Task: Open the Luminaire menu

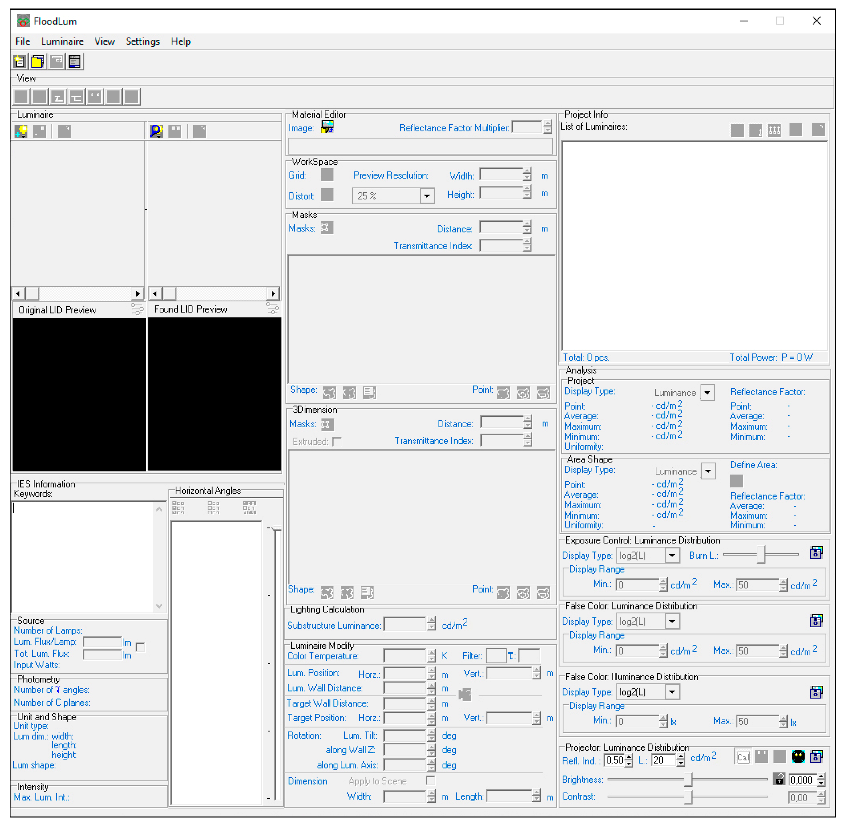Action: tap(62, 41)
